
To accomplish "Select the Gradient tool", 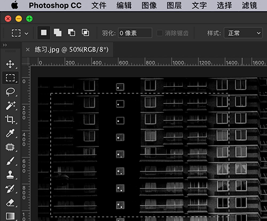I will pyautogui.click(x=10, y=216).
